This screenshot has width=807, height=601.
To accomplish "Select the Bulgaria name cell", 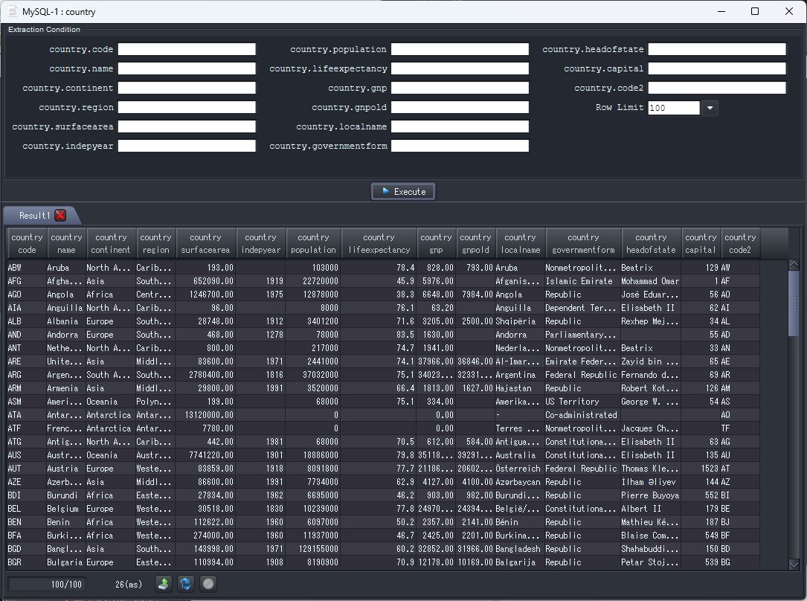I will pos(66,562).
